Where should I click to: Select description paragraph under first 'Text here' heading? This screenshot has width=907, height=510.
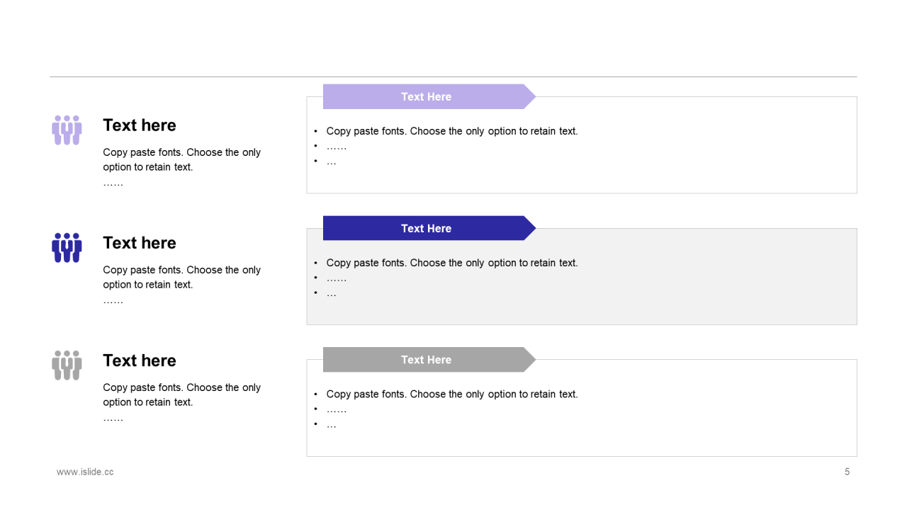pos(182,167)
